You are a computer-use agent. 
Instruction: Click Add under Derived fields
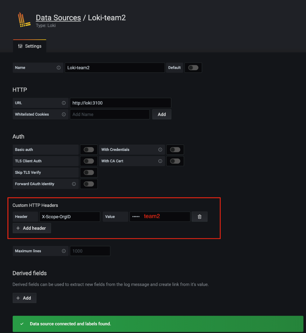(24, 298)
